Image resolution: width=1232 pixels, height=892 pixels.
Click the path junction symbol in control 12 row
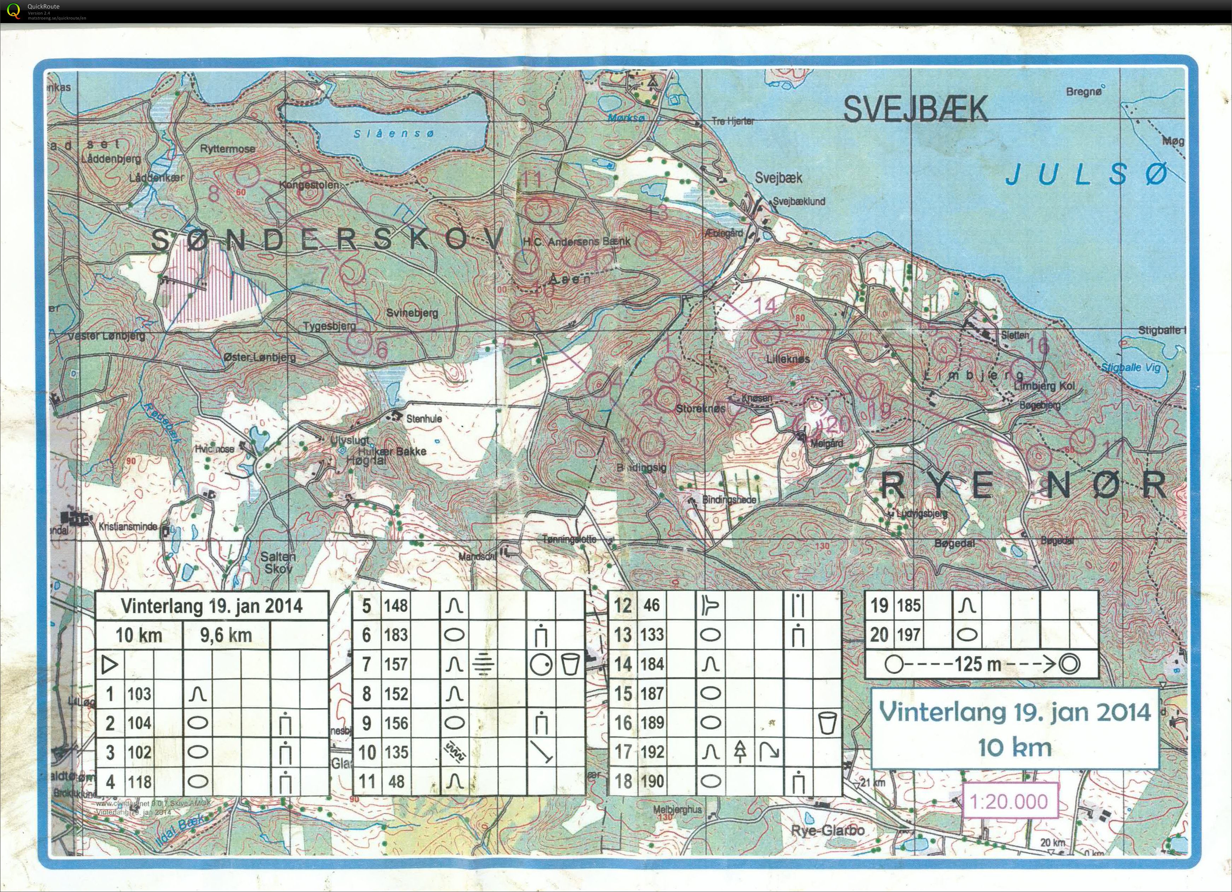(710, 605)
